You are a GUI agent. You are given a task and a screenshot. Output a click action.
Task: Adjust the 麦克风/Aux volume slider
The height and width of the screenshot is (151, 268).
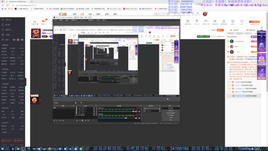pos(116,111)
